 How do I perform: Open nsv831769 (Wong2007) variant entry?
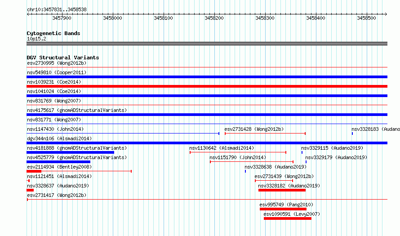(x=54, y=101)
